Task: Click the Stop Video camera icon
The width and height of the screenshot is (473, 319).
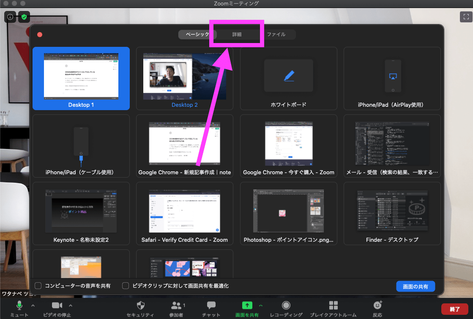Action: [57, 305]
